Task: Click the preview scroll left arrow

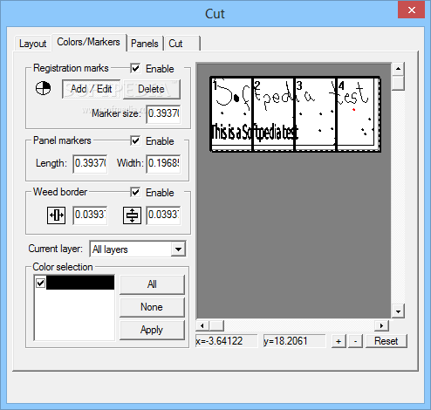Action: [202, 325]
